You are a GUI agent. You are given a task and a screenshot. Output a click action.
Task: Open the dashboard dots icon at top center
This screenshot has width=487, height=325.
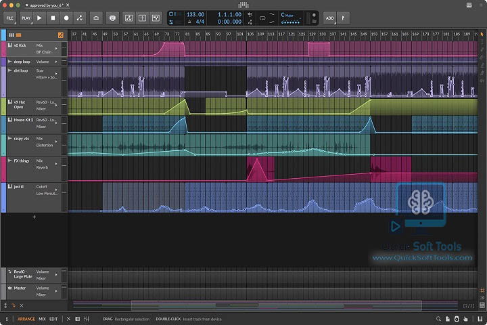(x=243, y=5)
